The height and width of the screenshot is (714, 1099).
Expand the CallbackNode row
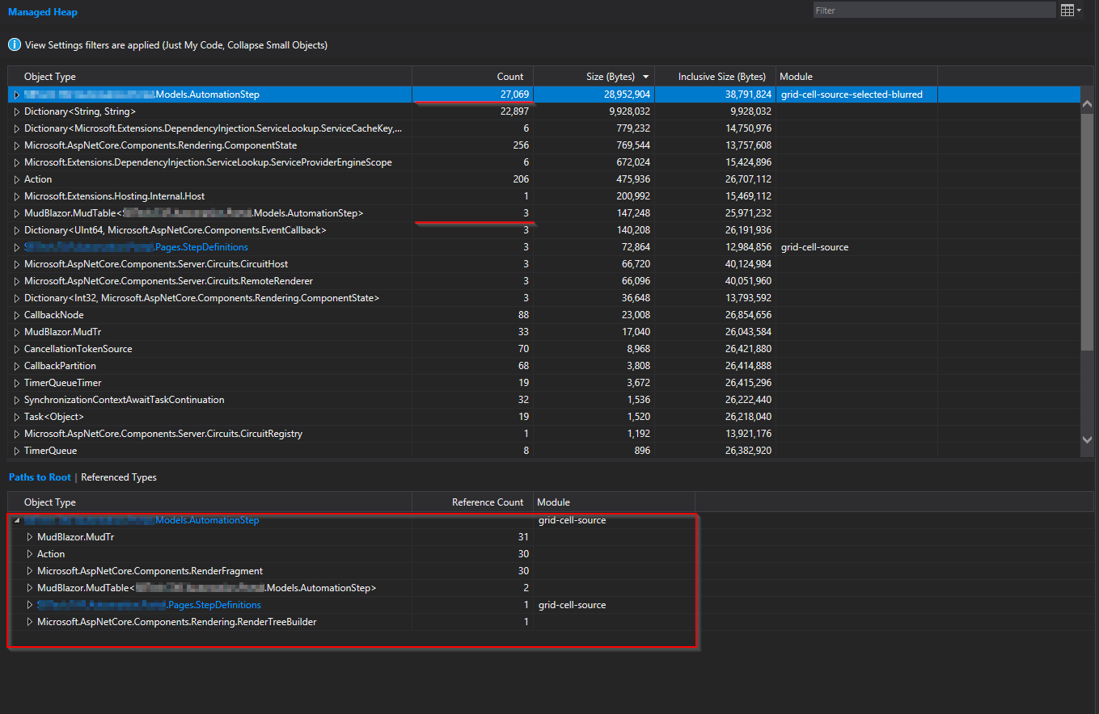pos(16,315)
